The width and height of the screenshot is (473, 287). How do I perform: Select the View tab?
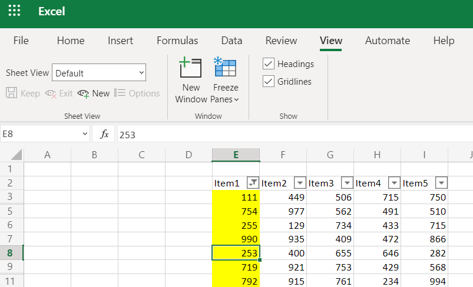tap(331, 41)
